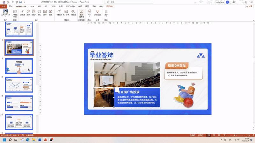The width and height of the screenshot is (255, 143).
Task: Select the 3D character illustration on the slide
Action: [185, 95]
